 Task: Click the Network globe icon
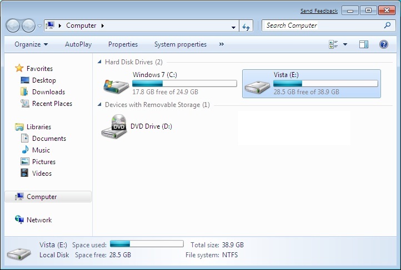coord(19,220)
